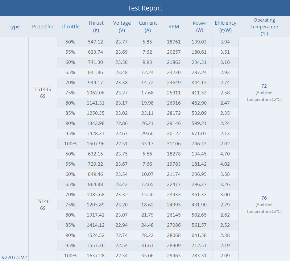Click the Voltage (V) column header
The image size is (290, 261).
pyautogui.click(x=122, y=27)
